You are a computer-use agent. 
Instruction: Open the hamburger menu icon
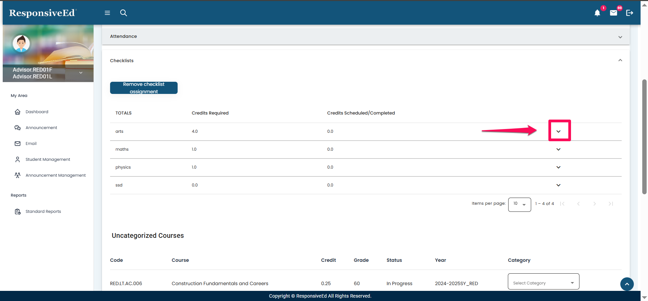[x=107, y=13]
